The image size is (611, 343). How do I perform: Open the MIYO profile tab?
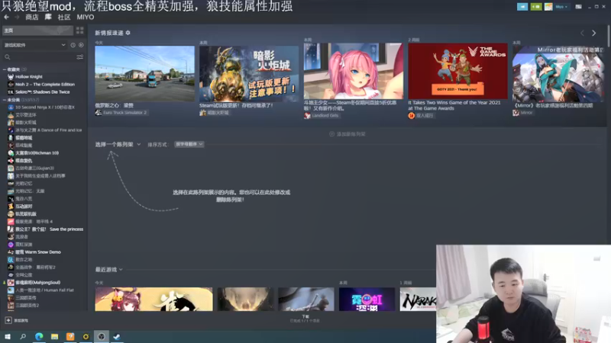coord(86,17)
